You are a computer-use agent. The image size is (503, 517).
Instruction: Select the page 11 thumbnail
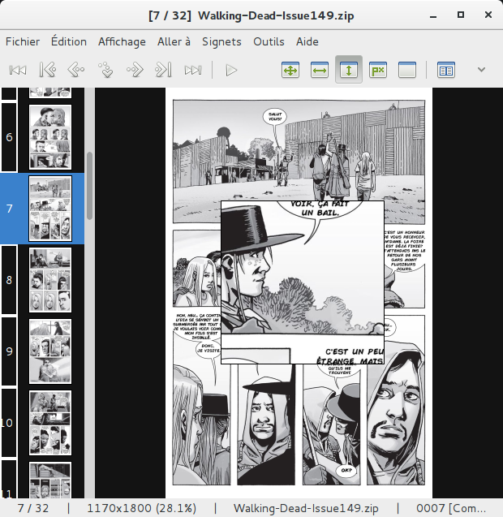pyautogui.click(x=50, y=480)
